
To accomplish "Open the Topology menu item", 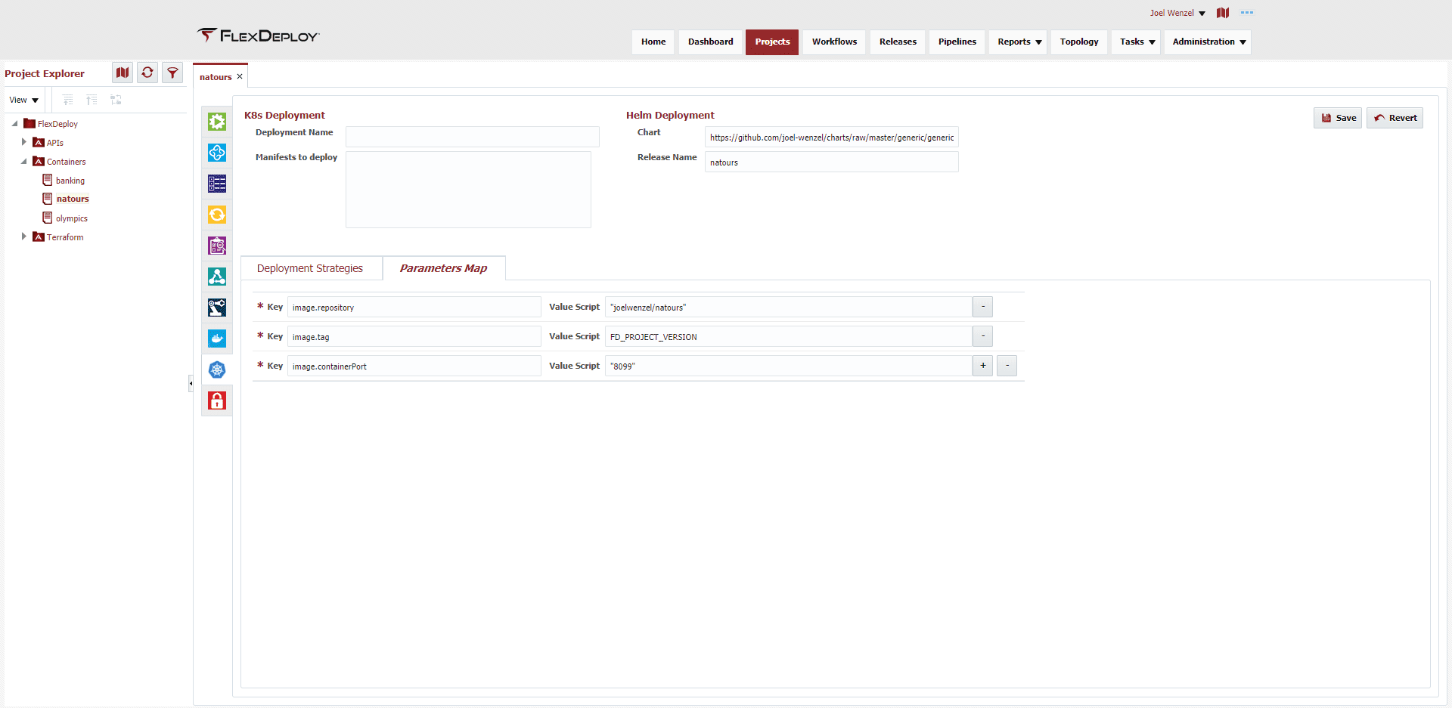I will click(x=1079, y=42).
